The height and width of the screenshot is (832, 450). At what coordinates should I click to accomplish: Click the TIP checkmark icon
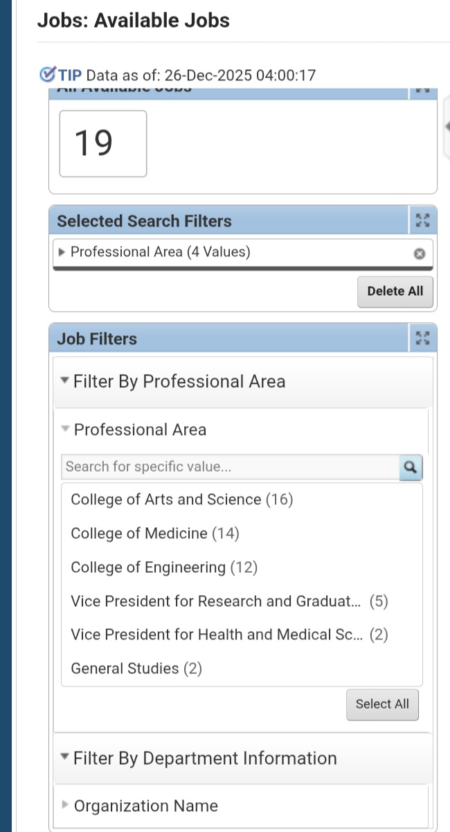pos(48,74)
